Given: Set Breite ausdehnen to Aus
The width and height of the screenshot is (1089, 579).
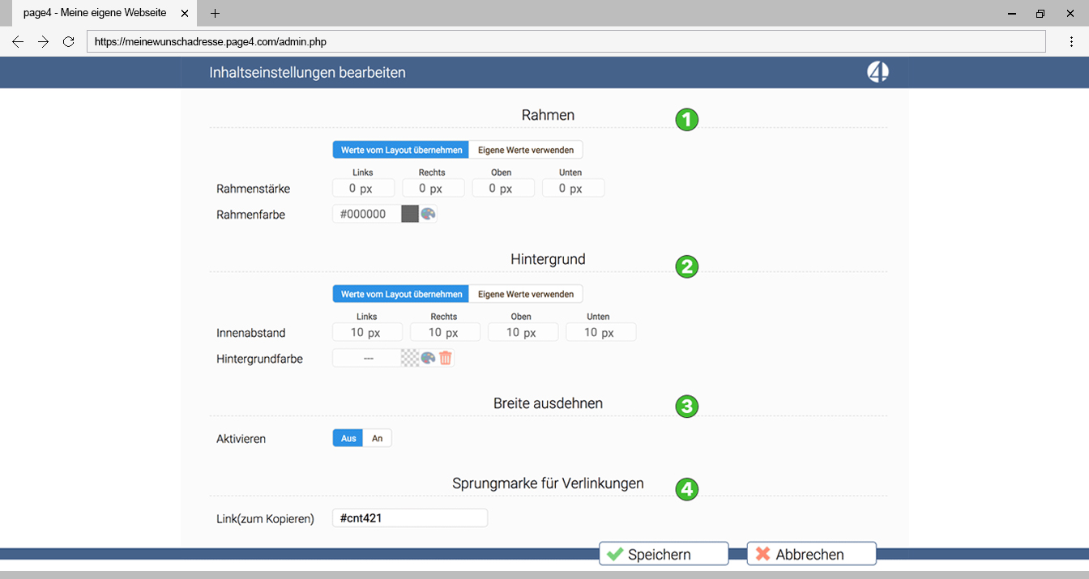Looking at the screenshot, I should point(348,438).
